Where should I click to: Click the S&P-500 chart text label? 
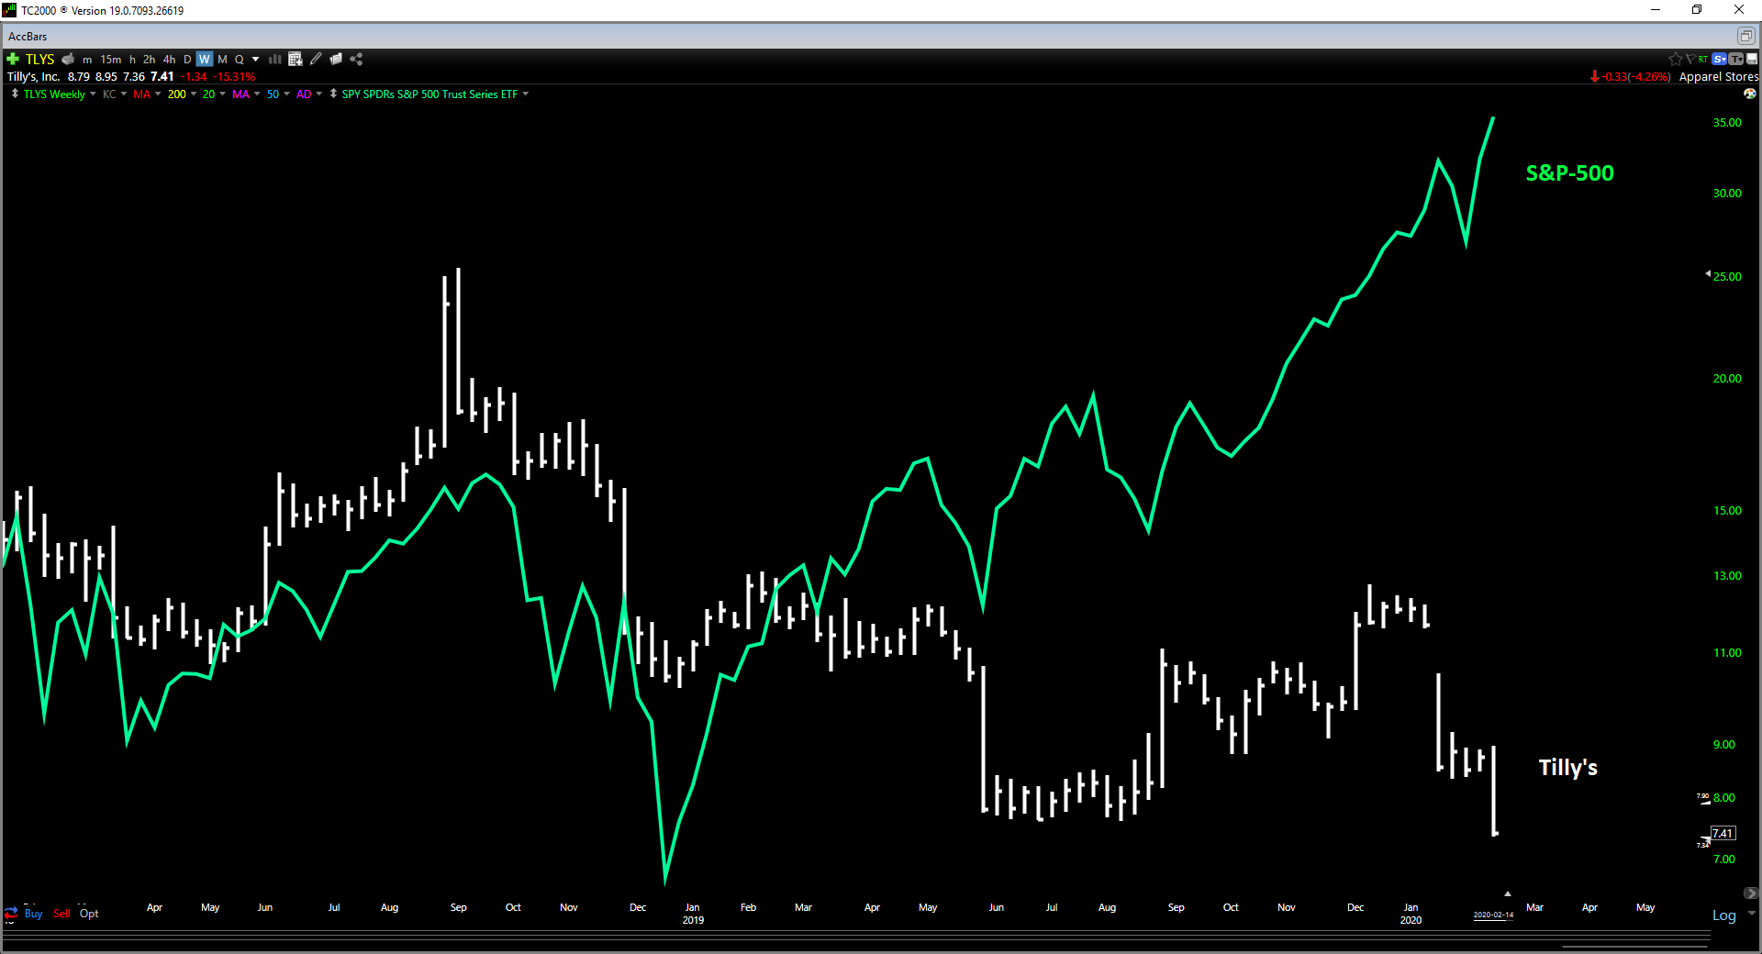[x=1569, y=172]
